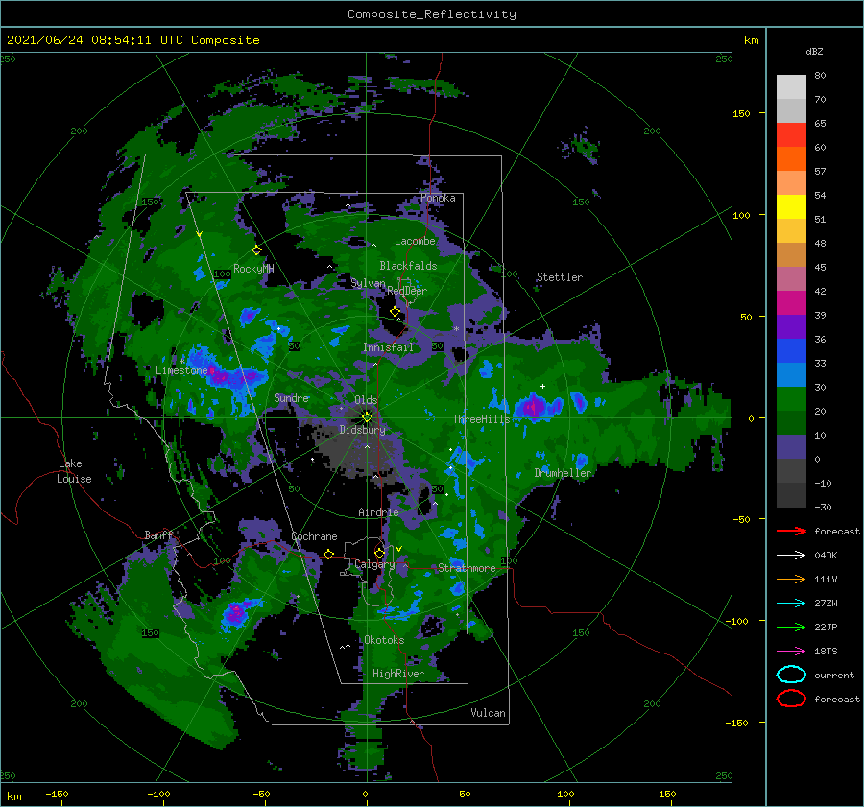864x807 pixels.
Task: Pick the lightest gray 70-80 dBZ swatch
Action: pos(791,86)
